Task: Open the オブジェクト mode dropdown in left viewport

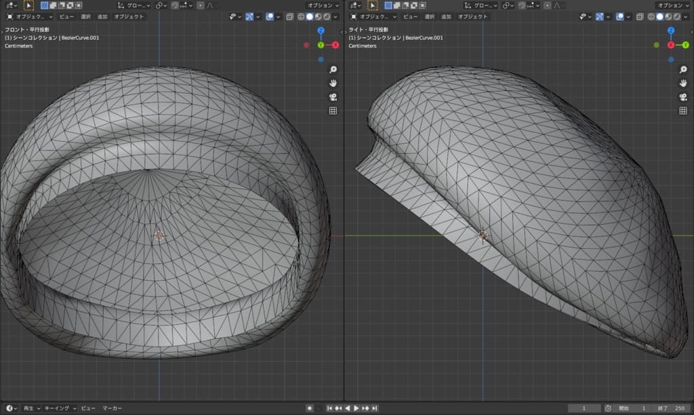Action: click(30, 16)
